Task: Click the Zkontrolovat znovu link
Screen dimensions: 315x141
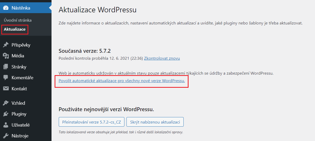Action: pyautogui.click(x=162, y=58)
